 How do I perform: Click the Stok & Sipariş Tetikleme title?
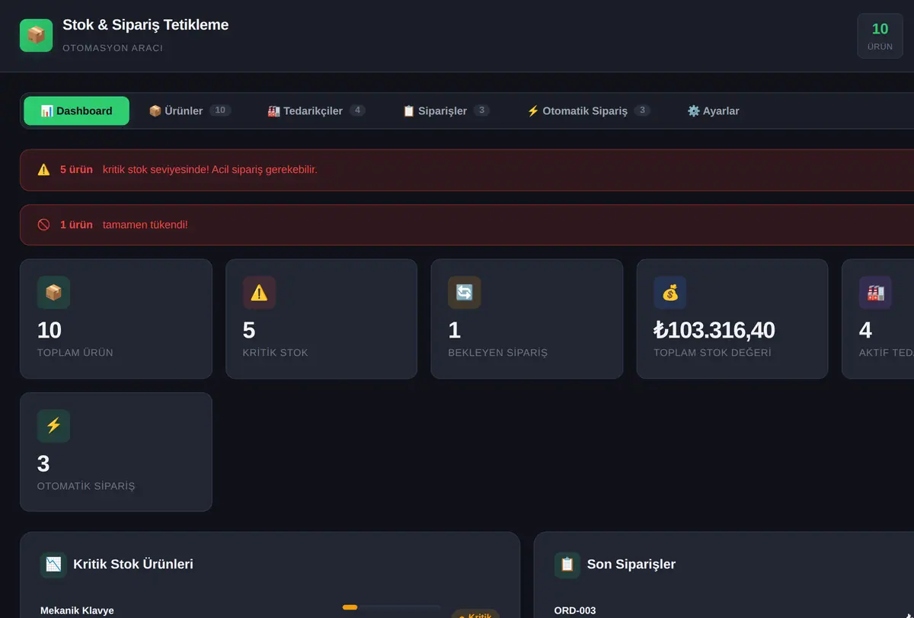[x=145, y=25]
